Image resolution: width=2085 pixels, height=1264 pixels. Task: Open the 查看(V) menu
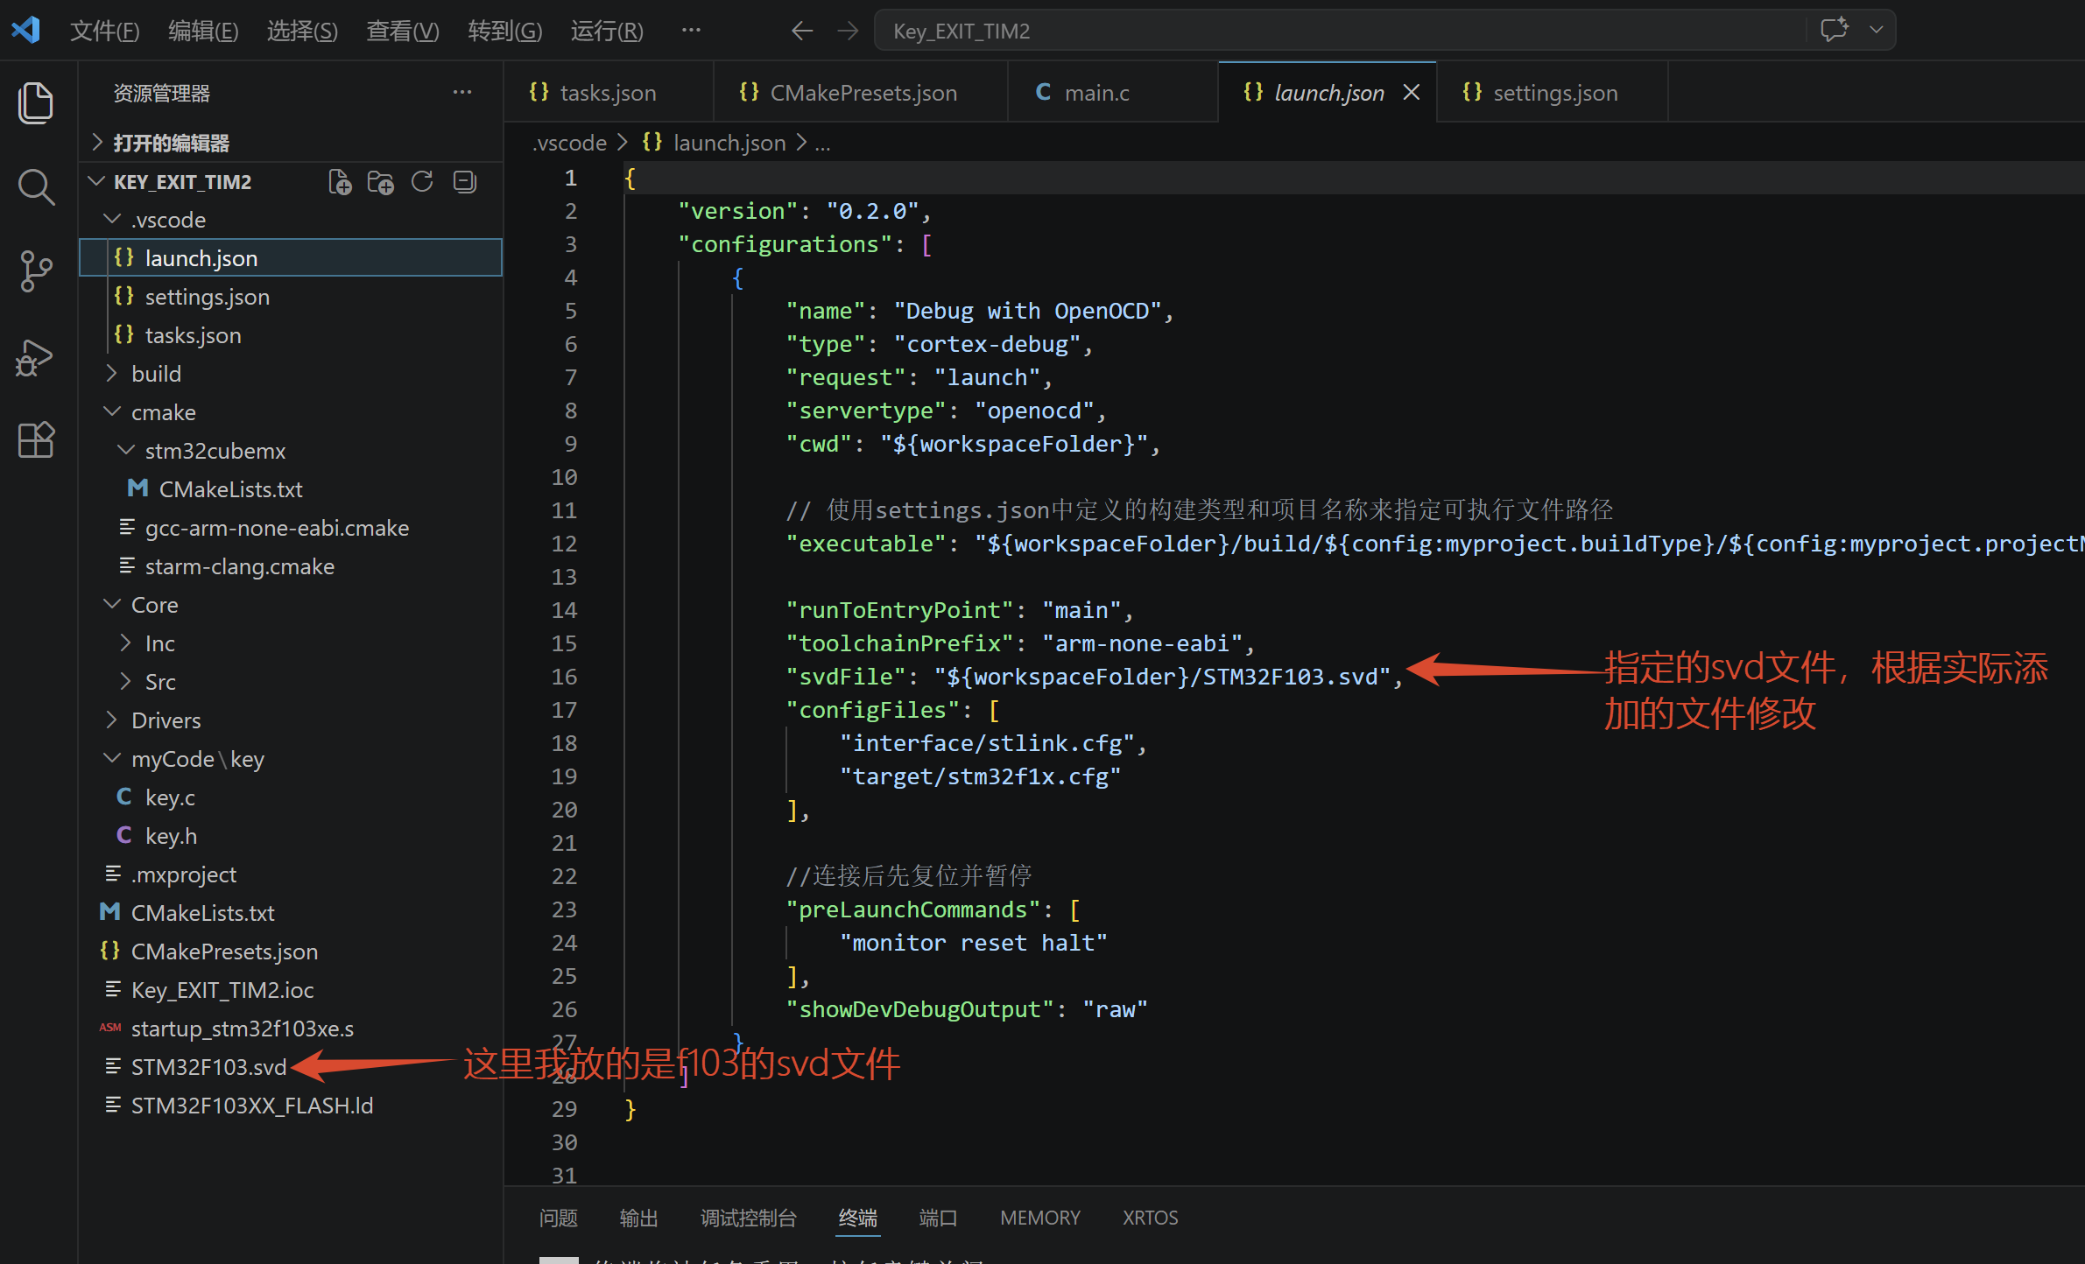pos(403,31)
